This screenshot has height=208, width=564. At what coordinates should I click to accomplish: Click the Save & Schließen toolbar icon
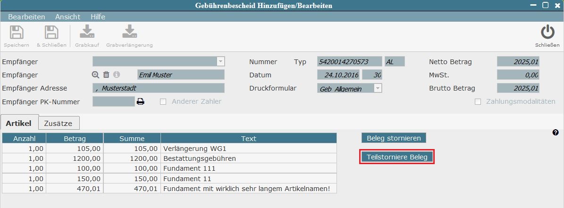(x=51, y=33)
